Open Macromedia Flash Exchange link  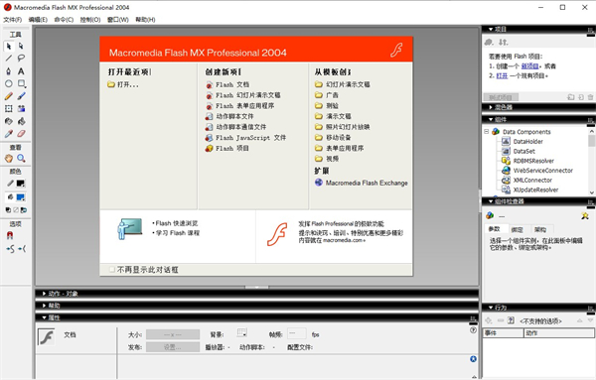click(x=362, y=183)
